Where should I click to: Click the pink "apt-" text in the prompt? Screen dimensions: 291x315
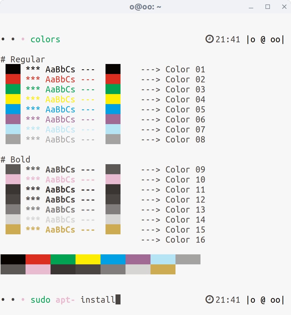click(x=65, y=300)
